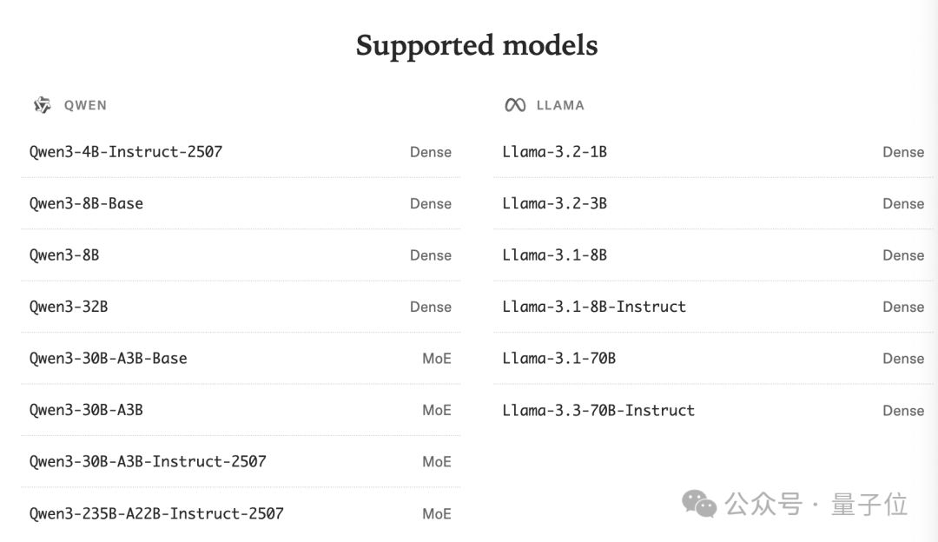This screenshot has height=542, width=938.
Task: Open Qwen3-235B-A22B-Instruct-2507 model
Action: coord(156,513)
